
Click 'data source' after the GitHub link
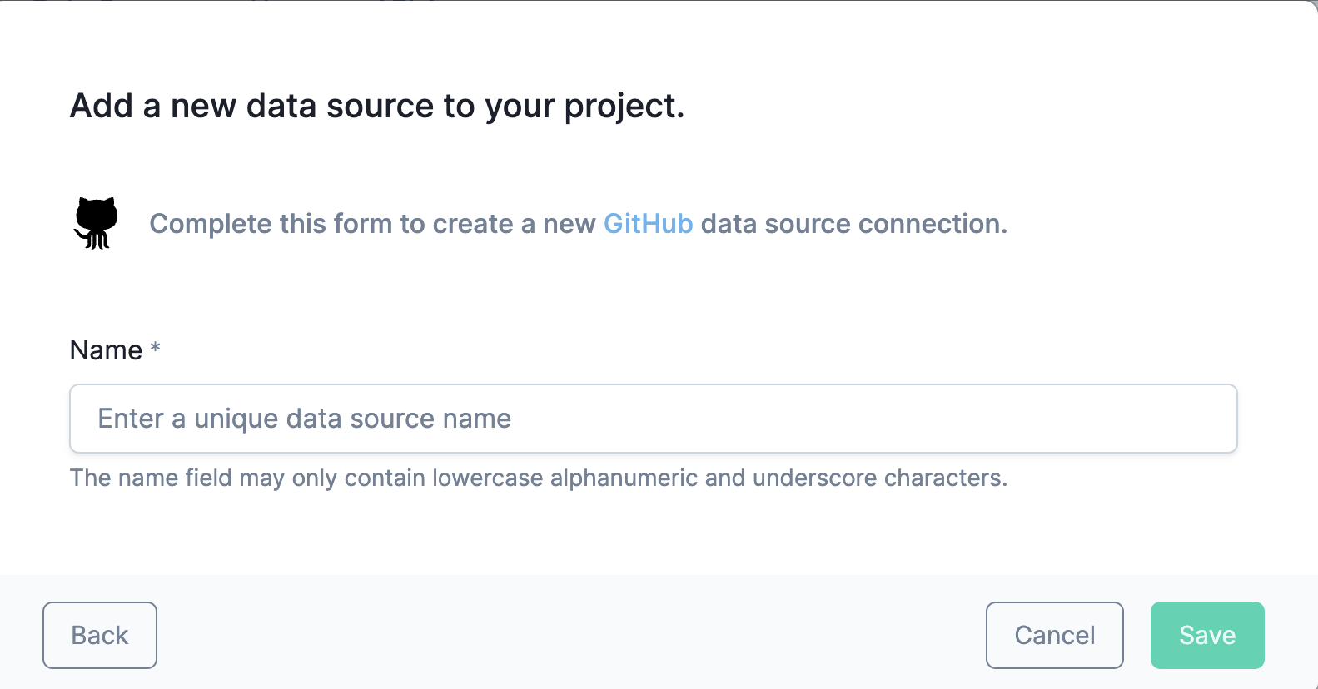point(775,224)
